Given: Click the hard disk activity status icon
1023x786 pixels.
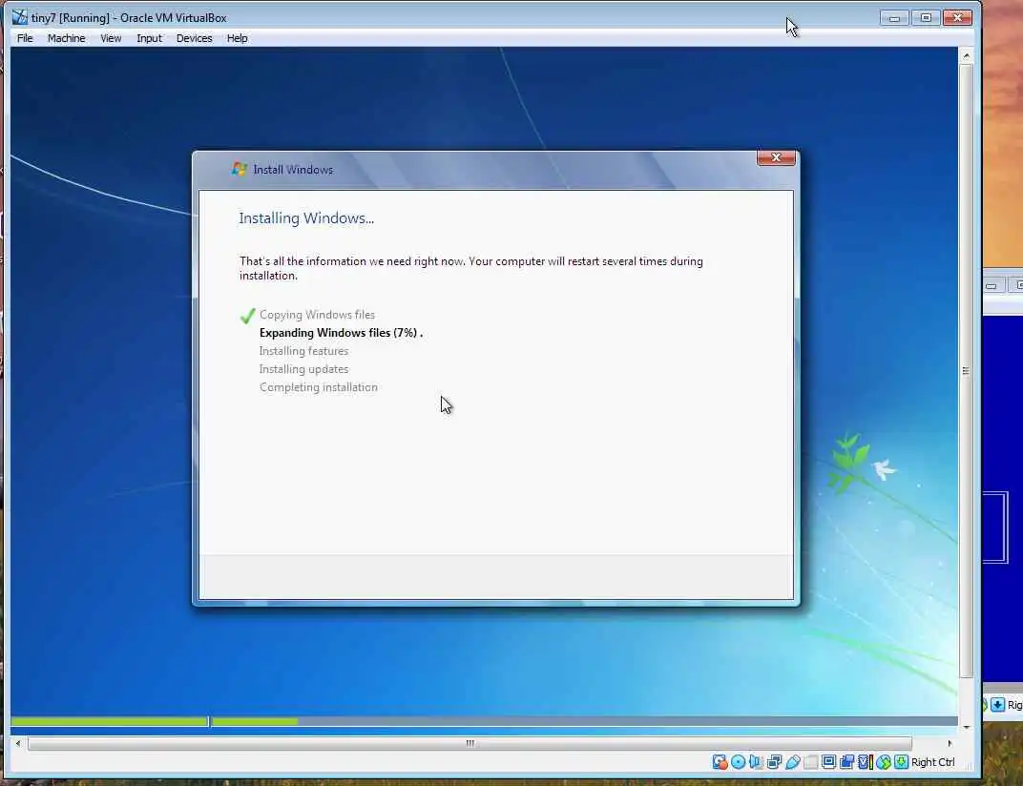Looking at the screenshot, I should click(x=720, y=762).
